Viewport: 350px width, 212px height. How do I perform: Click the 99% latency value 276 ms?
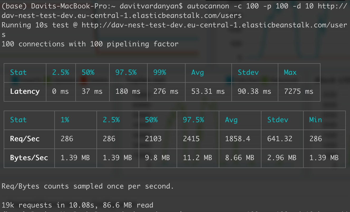click(166, 91)
